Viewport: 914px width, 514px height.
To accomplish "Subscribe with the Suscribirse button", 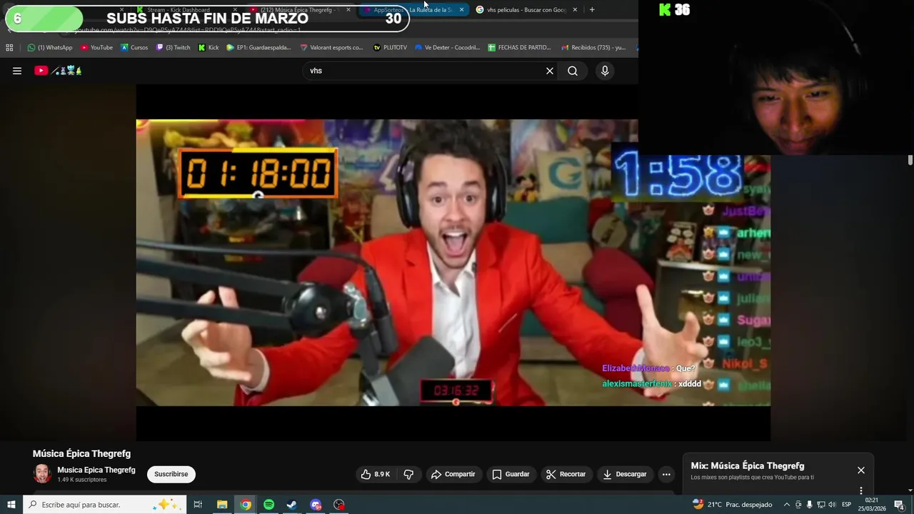I will click(171, 474).
